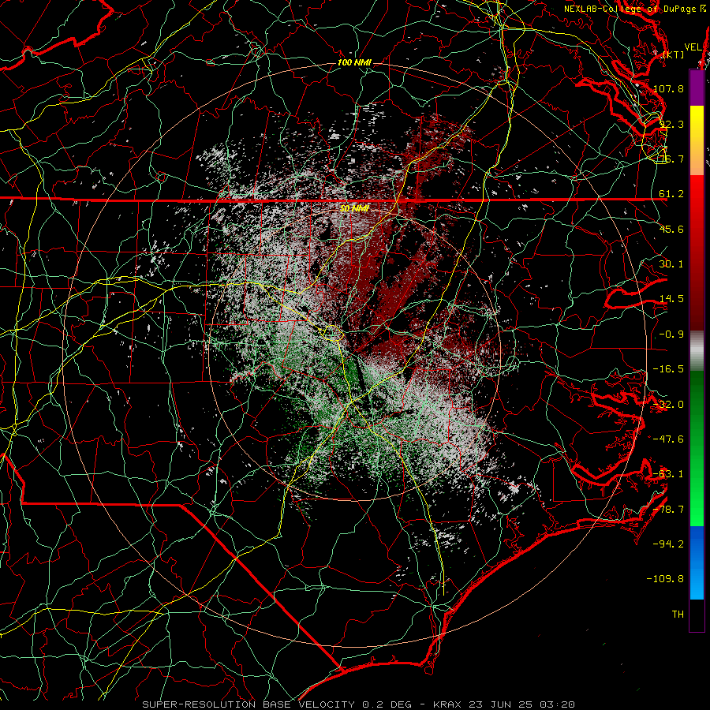Viewport: 710px width, 710px height.
Task: Click the 50 NMI range ring label
Action: (x=354, y=208)
